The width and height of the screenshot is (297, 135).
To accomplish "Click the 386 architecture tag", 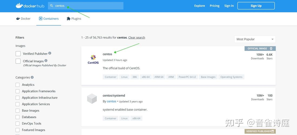I will pos(135,77).
